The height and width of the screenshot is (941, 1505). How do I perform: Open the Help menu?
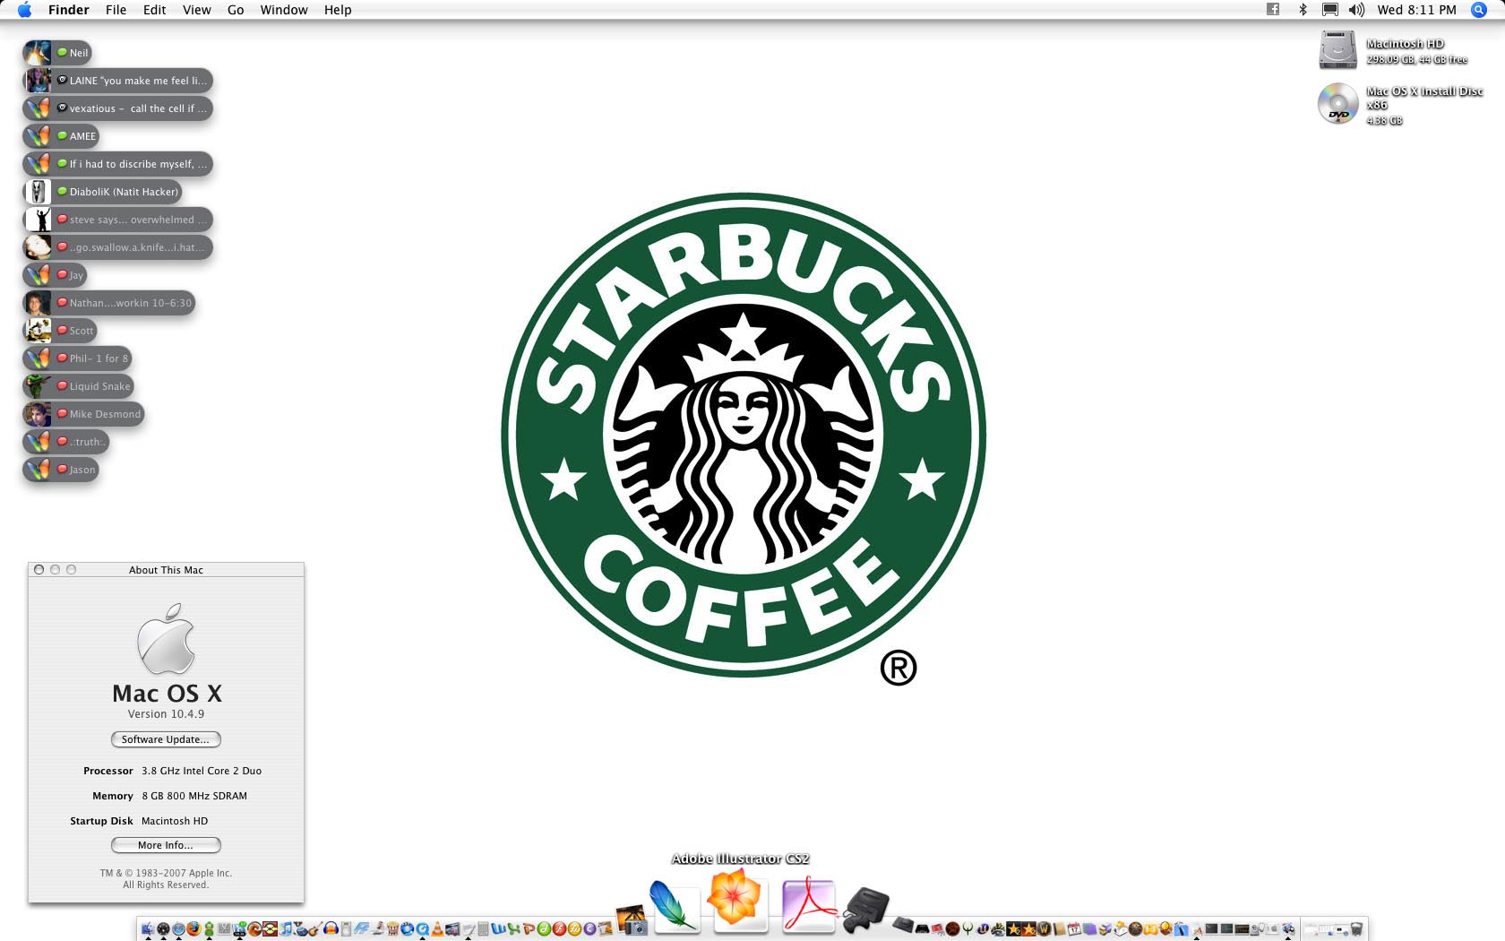338,10
